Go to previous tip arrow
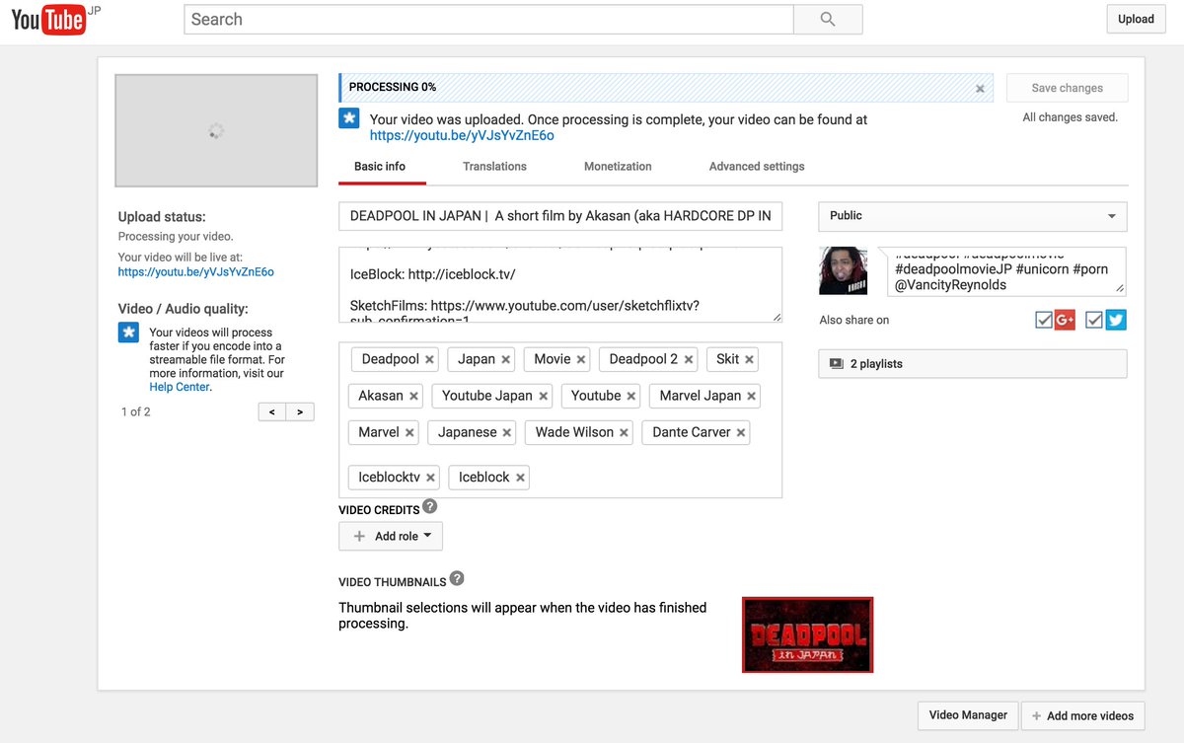 click(x=272, y=411)
